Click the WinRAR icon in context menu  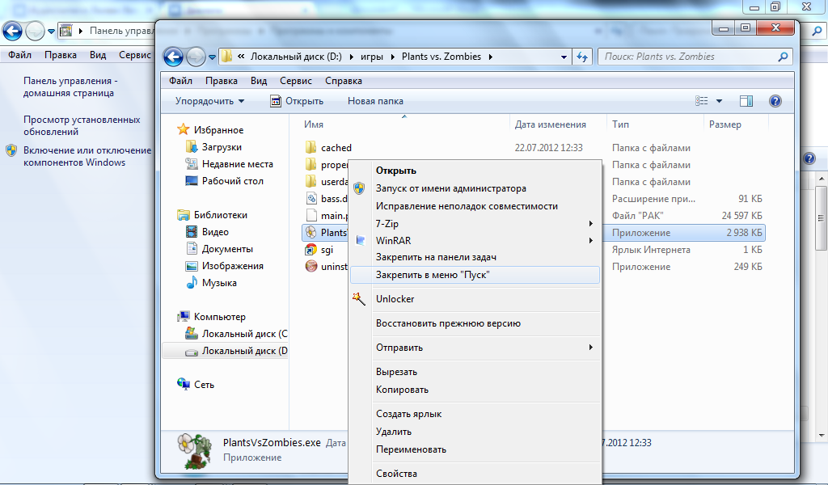pyautogui.click(x=360, y=240)
